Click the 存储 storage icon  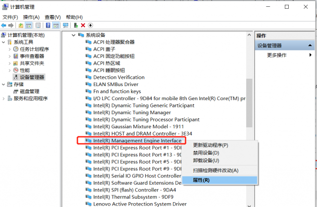pyautogui.click(x=9, y=84)
